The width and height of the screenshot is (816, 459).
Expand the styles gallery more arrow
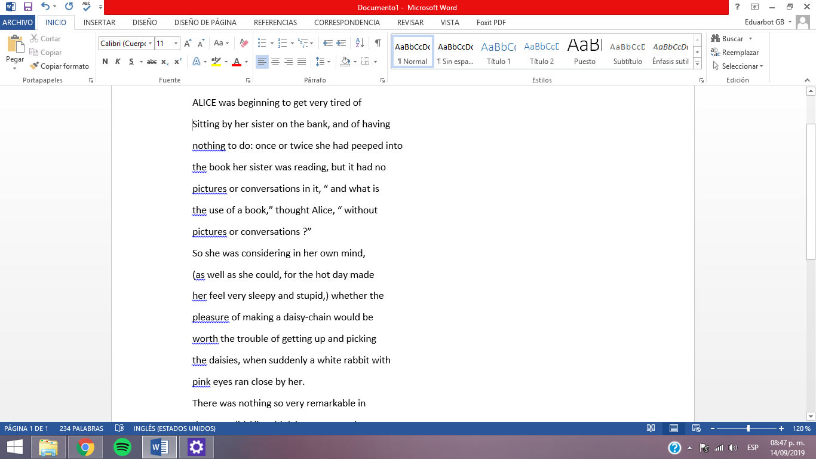point(697,65)
